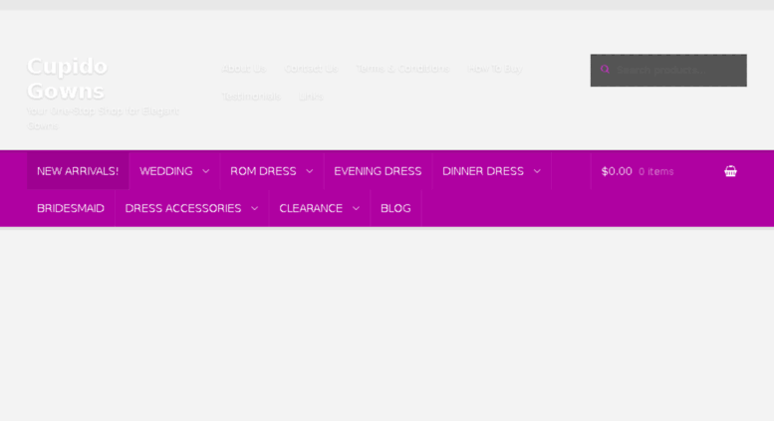Viewport: 774px width, 421px height.
Task: Expand the Dinner Dress menu chevron
Action: click(x=537, y=171)
